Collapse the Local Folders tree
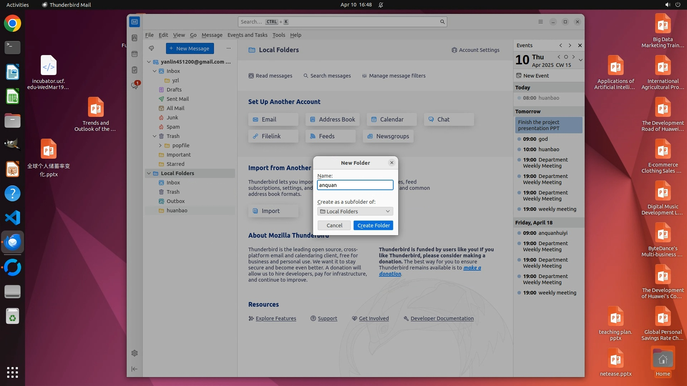Screen dimensions: 687x386 click(149, 173)
